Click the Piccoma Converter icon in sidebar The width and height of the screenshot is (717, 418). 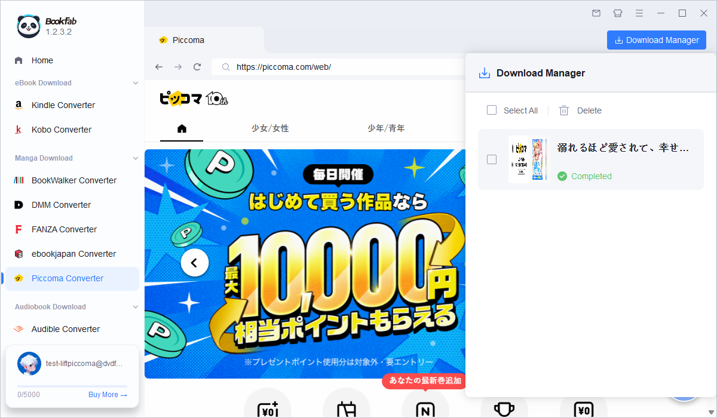click(19, 278)
